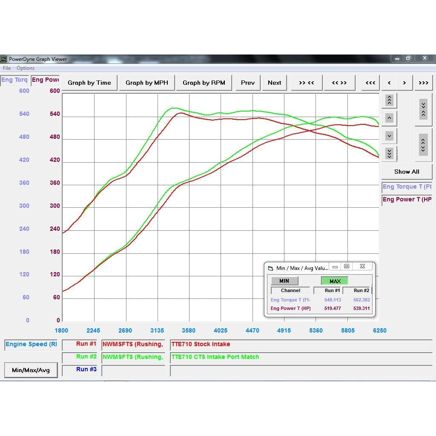Open the File menu
Screen dimensions: 436x436
[x=7, y=68]
